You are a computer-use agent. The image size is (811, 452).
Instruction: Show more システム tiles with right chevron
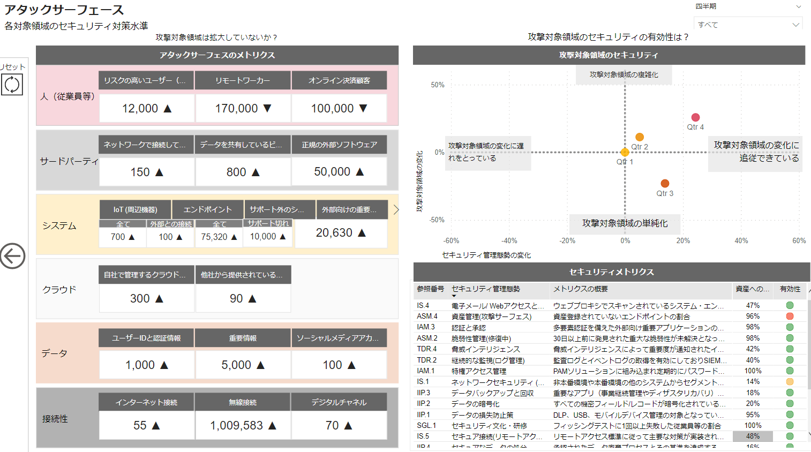click(x=396, y=209)
